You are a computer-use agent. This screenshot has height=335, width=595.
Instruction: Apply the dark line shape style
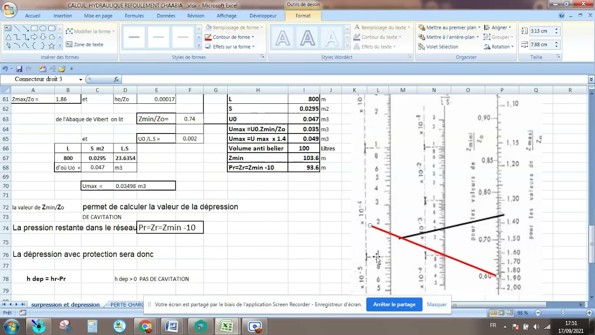click(x=134, y=37)
